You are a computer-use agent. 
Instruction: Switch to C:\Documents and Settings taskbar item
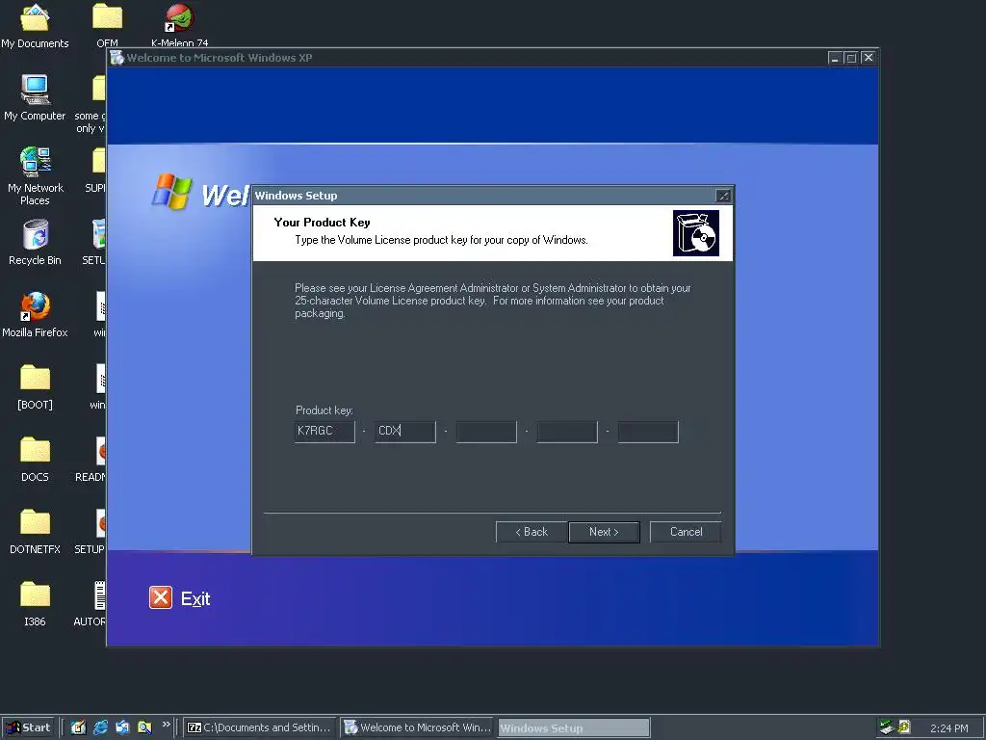(260, 727)
